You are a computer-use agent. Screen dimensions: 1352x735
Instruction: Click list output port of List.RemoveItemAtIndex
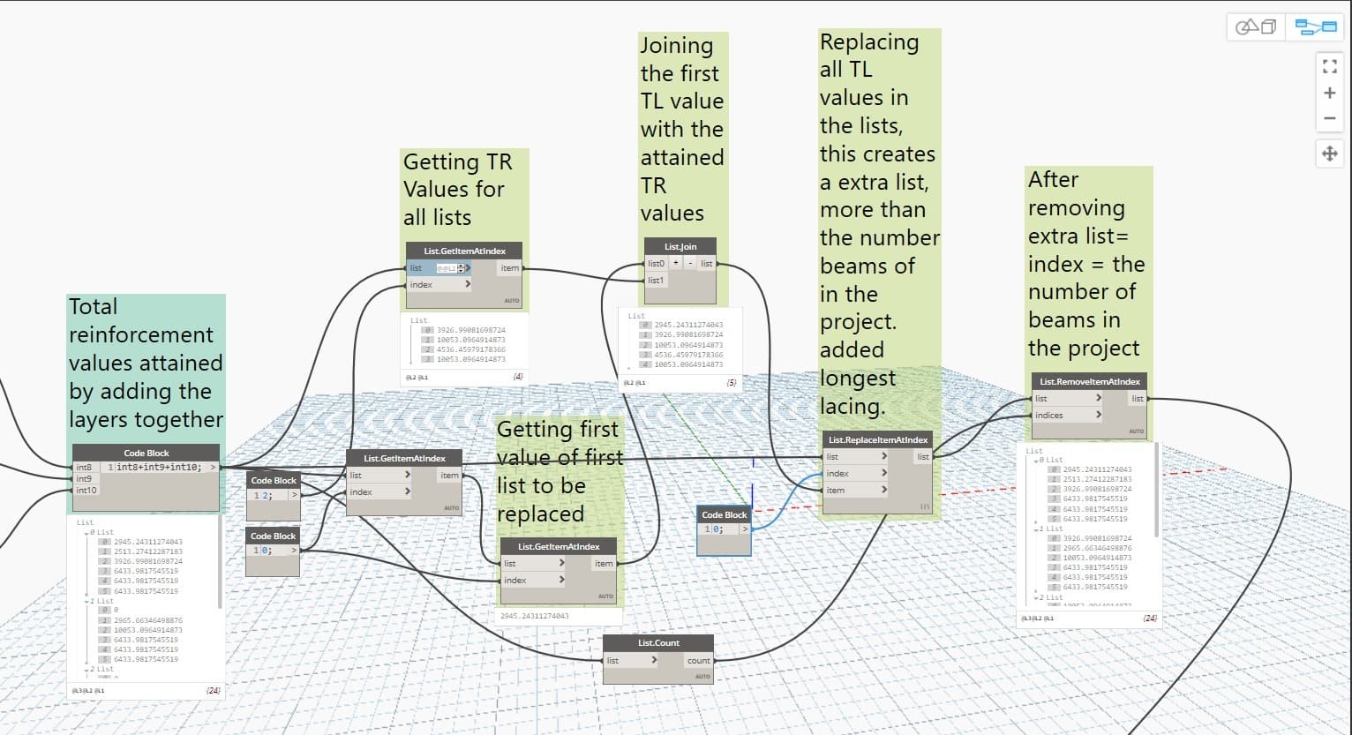point(1138,398)
